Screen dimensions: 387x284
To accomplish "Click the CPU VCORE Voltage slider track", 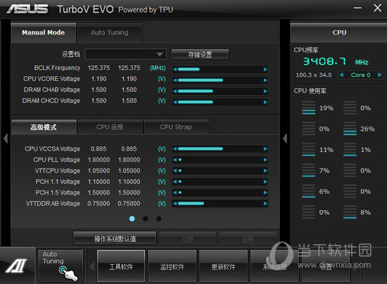I will (x=220, y=80).
